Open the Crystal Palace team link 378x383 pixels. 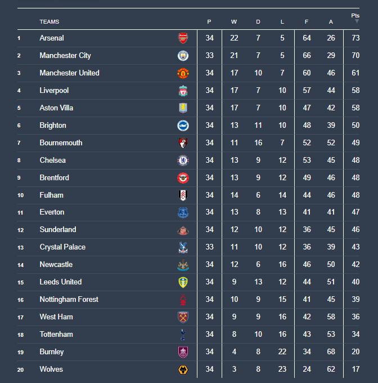62,247
